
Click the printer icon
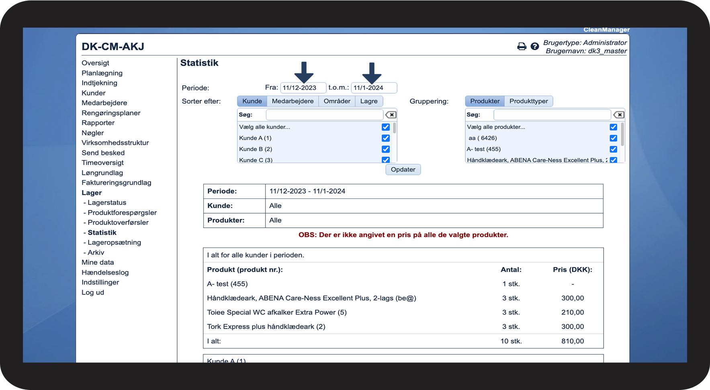tap(522, 47)
